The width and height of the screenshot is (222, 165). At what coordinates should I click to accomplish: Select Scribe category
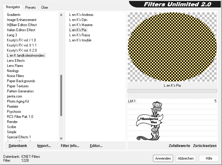(x=11, y=127)
